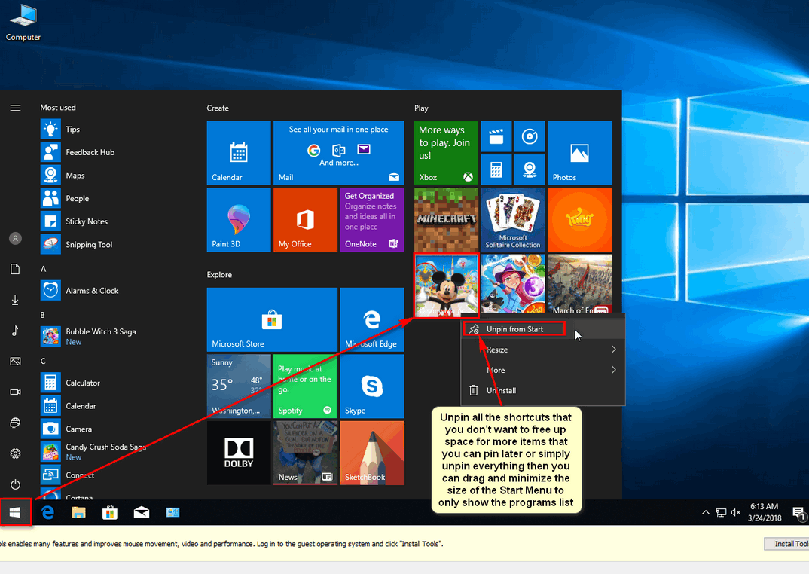Open the My Office tile

pyautogui.click(x=305, y=220)
